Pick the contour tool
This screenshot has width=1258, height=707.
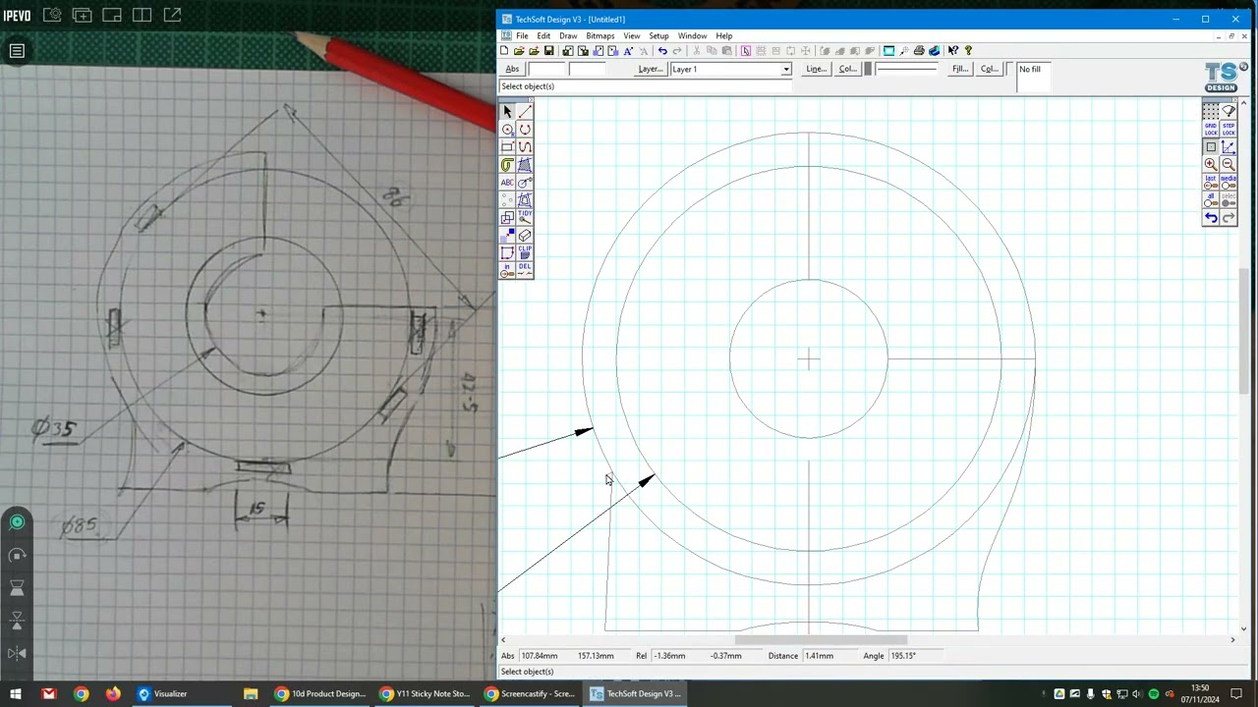pyautogui.click(x=507, y=165)
